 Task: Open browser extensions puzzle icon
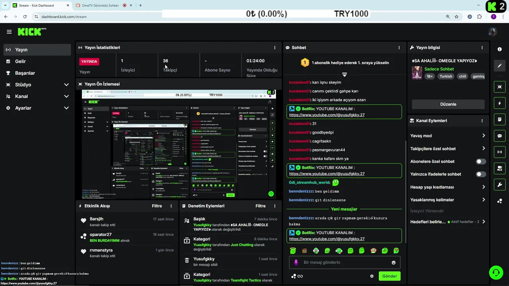point(480,17)
